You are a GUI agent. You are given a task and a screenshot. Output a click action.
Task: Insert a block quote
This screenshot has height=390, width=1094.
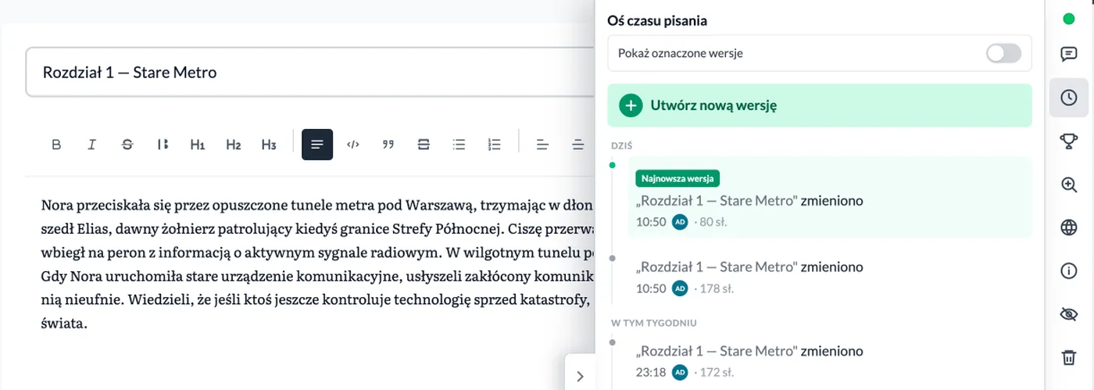click(x=388, y=145)
